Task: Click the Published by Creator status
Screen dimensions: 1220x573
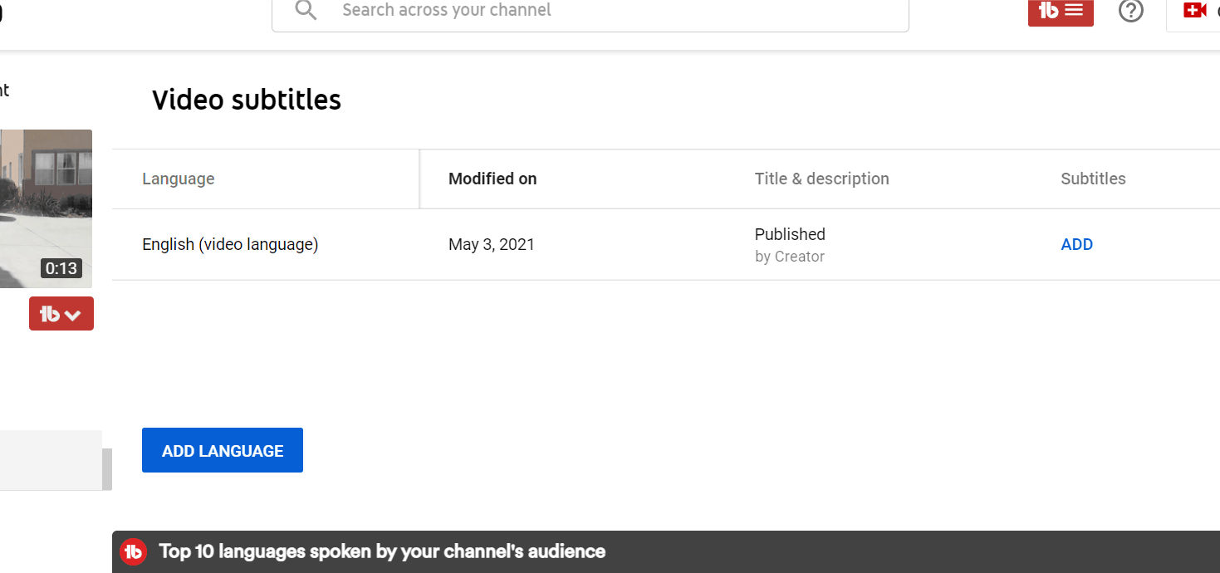Action: [790, 245]
